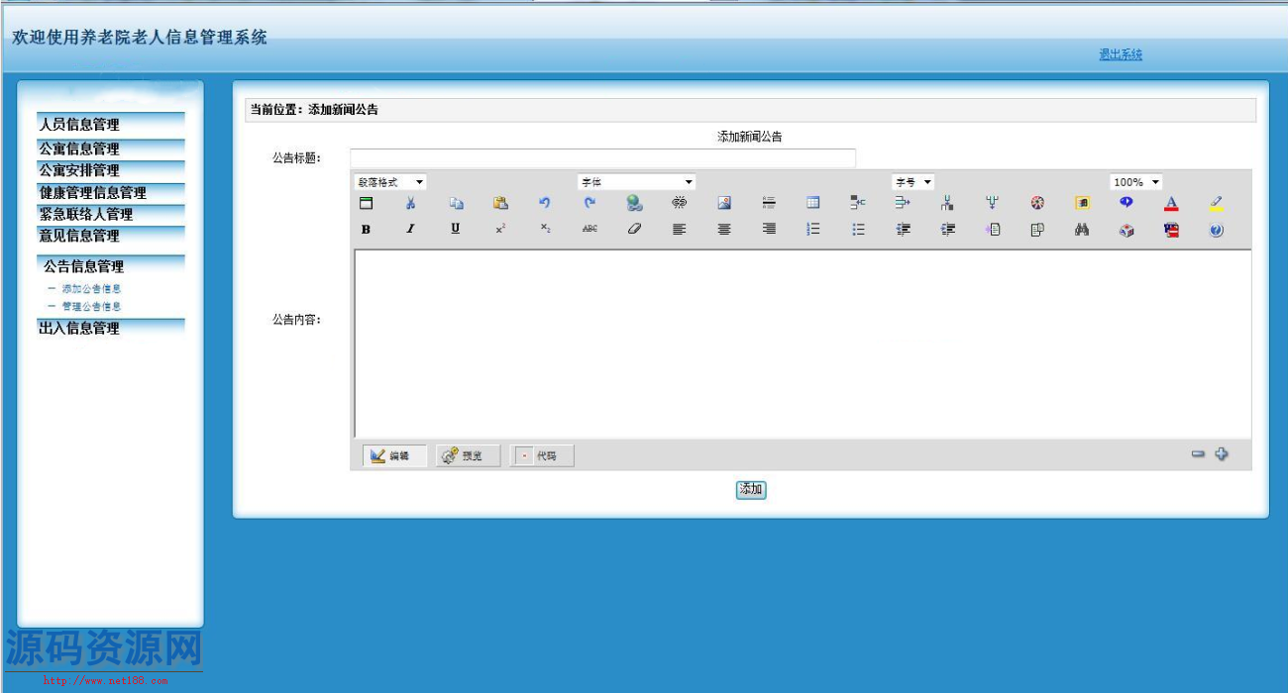Align text right with the right-align icon
This screenshot has width=1288, height=693.
click(x=769, y=229)
